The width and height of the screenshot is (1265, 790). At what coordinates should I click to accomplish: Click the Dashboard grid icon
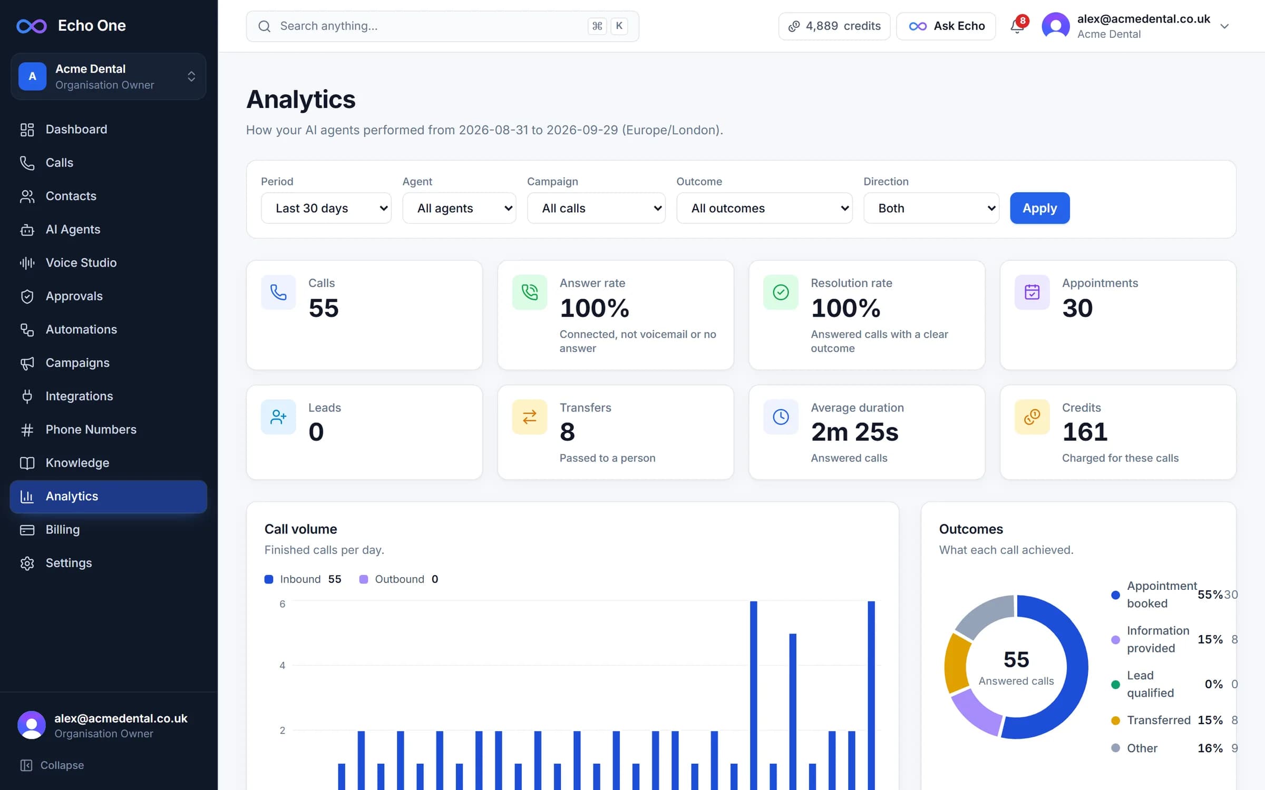tap(27, 130)
